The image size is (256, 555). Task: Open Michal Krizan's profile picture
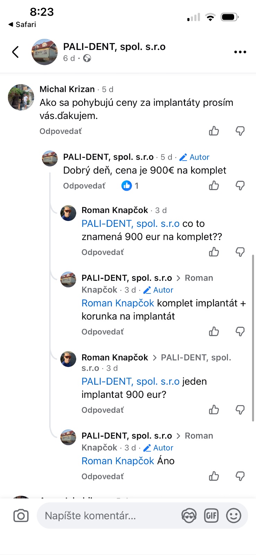click(21, 97)
